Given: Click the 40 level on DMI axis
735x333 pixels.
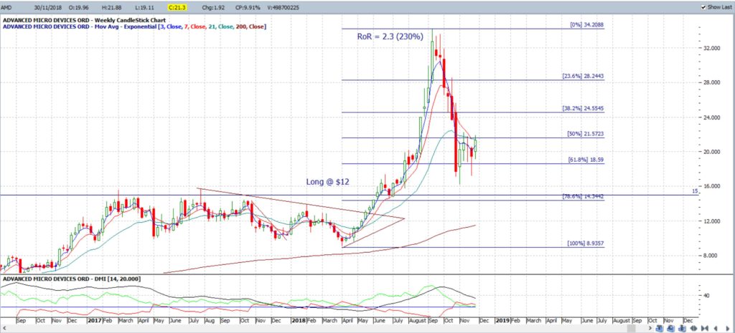Looking at the screenshot, I should click(706, 296).
